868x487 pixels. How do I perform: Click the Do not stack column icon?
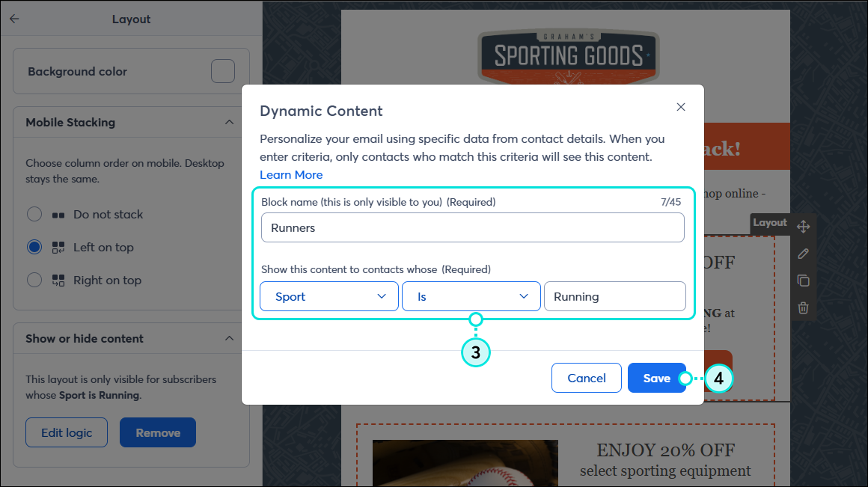click(58, 214)
